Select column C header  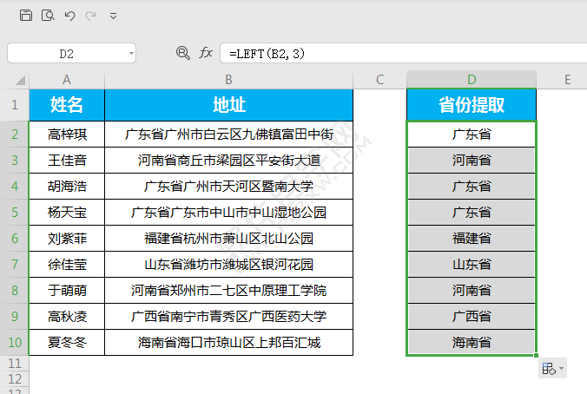(380, 80)
